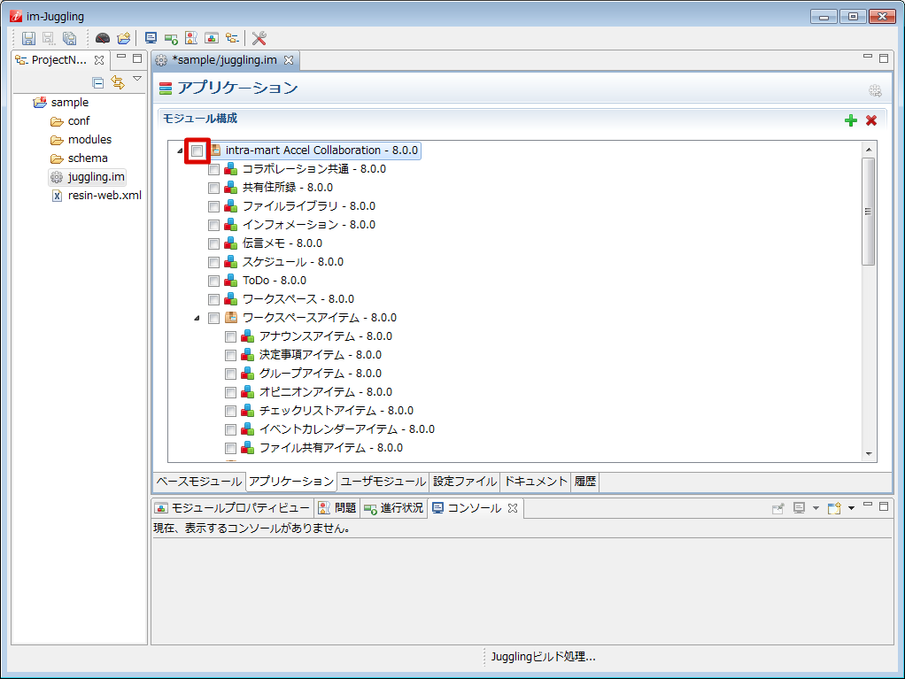The image size is (905, 679).
Task: Switch to the ドキュメント tab
Action: coord(536,482)
